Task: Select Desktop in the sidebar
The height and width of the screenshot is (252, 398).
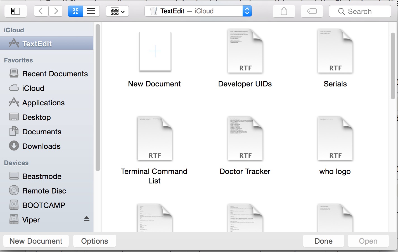Action: [47, 117]
